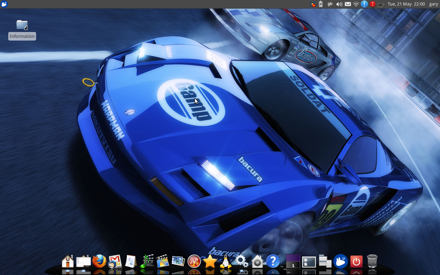This screenshot has width=440, height=275.
Task: Open the gary user menu
Action: pos(433,4)
